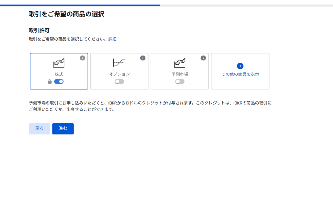Click the 株式 chart icon

coord(59,63)
